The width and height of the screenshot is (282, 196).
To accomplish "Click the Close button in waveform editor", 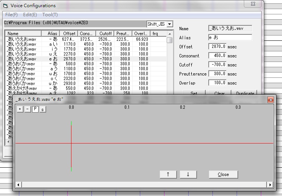I will click(223, 174).
